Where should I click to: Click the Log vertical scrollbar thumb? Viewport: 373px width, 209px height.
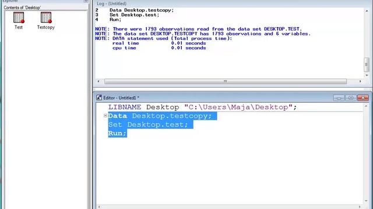coord(367,64)
